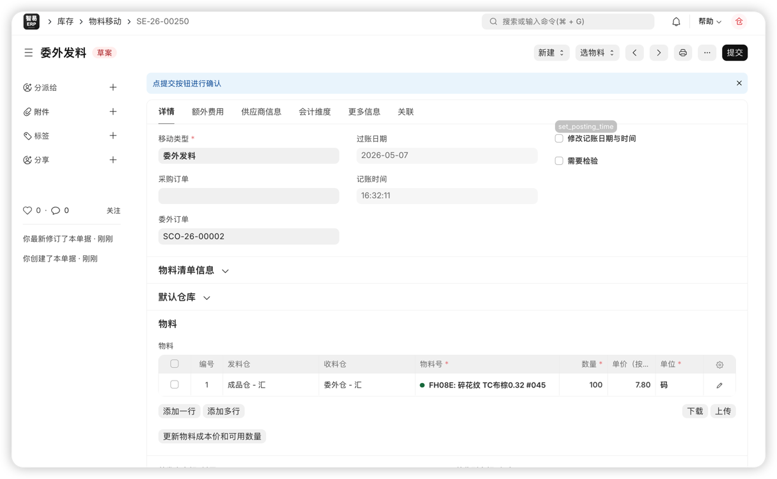Screen dimensions: 777x479
Task: Click 关注 to follow document
Action: 113,210
